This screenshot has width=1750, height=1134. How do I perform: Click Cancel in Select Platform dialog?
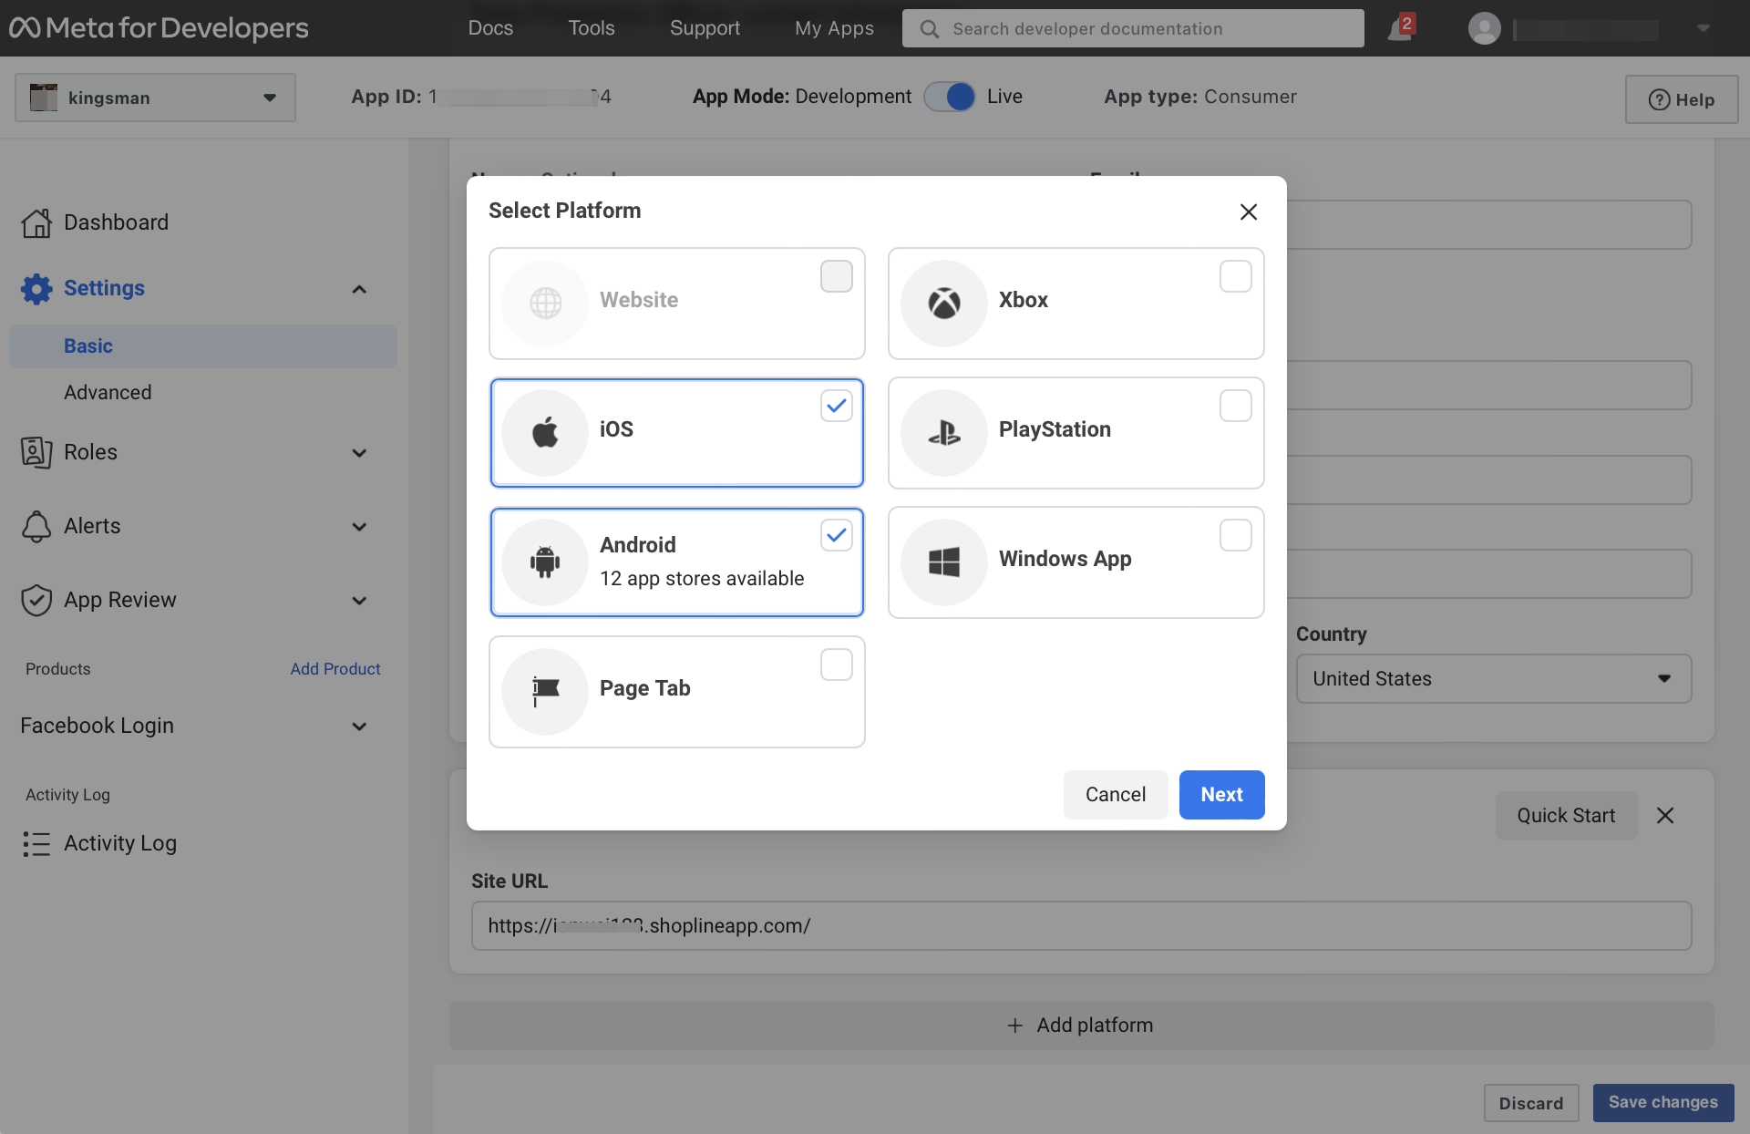(1116, 794)
